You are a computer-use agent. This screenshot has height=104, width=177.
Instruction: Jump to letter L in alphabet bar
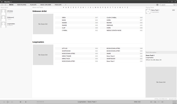click(93, 8)
